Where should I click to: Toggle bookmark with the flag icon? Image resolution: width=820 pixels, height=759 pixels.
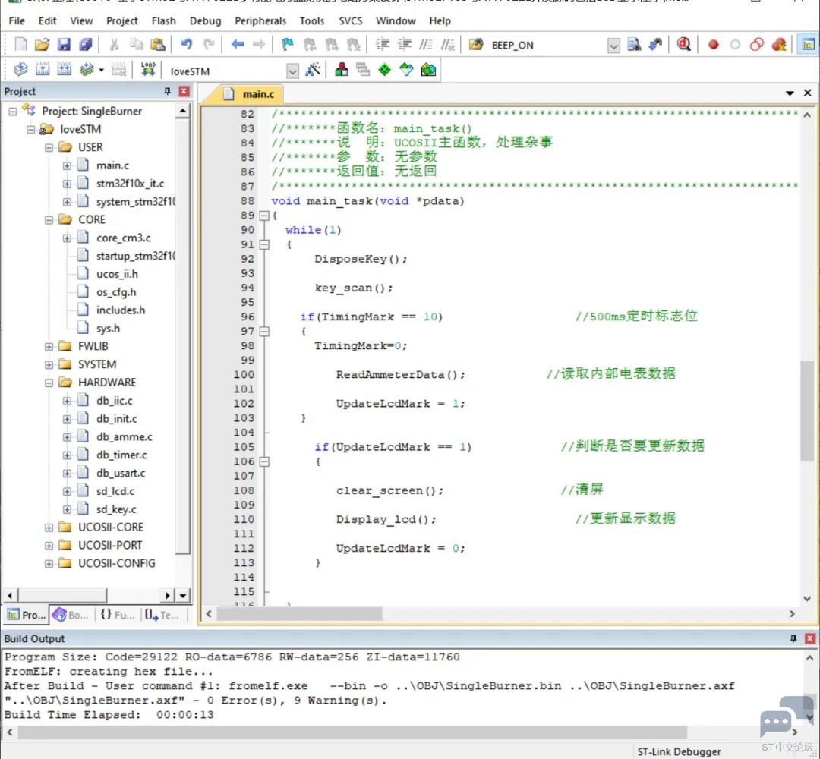(288, 45)
